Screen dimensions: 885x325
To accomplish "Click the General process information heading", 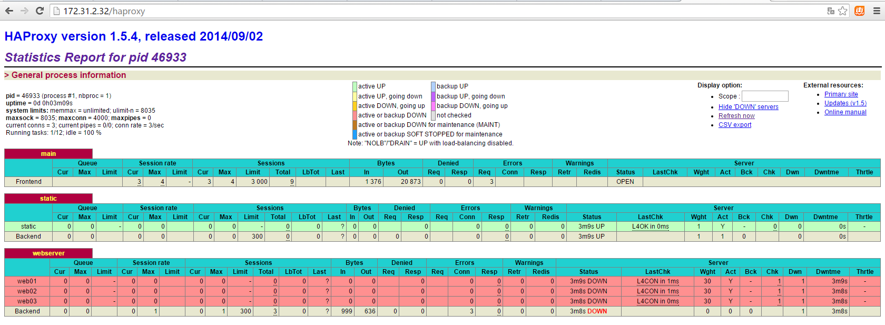I will point(68,75).
